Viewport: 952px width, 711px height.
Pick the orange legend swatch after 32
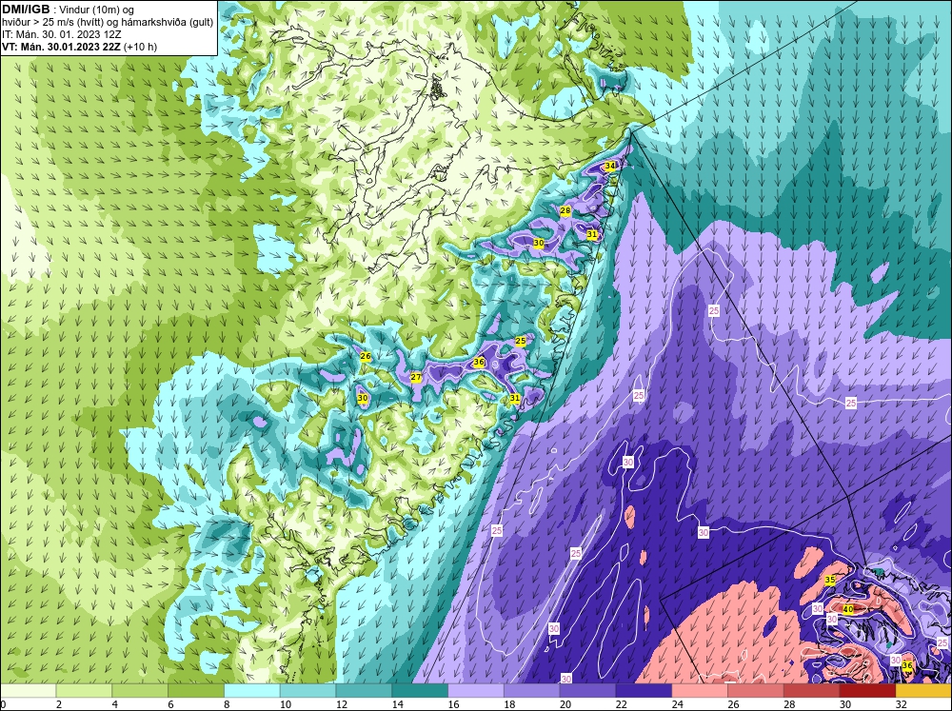[x=923, y=690]
